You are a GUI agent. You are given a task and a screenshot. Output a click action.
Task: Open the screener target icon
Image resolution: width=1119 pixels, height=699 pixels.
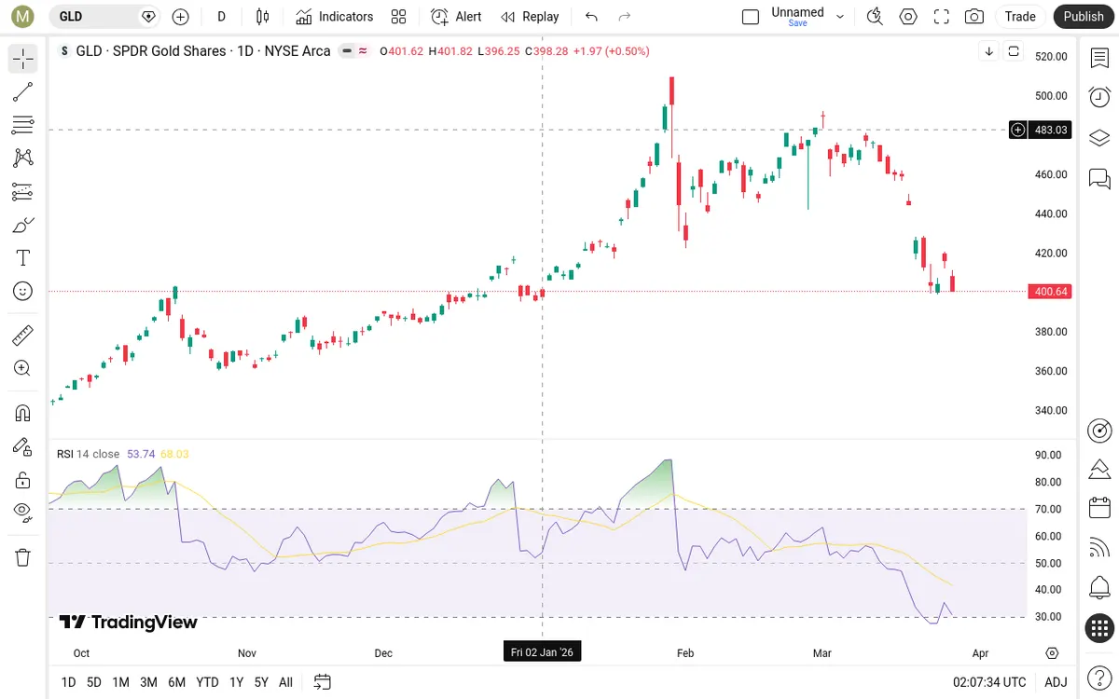(1099, 430)
